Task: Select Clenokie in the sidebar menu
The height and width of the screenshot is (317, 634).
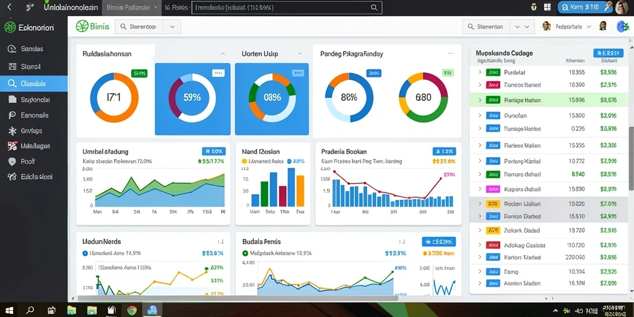Action: tap(33, 84)
